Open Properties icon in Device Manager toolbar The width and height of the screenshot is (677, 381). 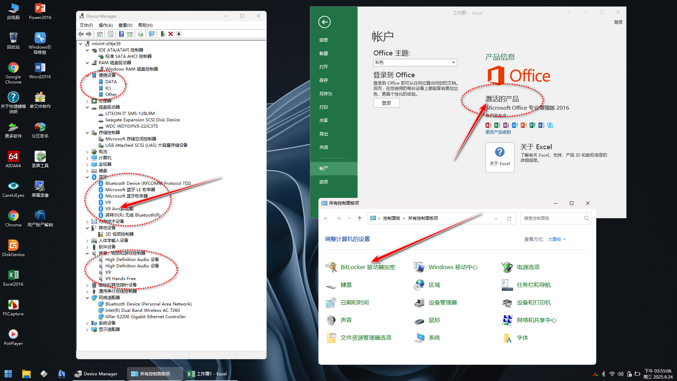110,34
